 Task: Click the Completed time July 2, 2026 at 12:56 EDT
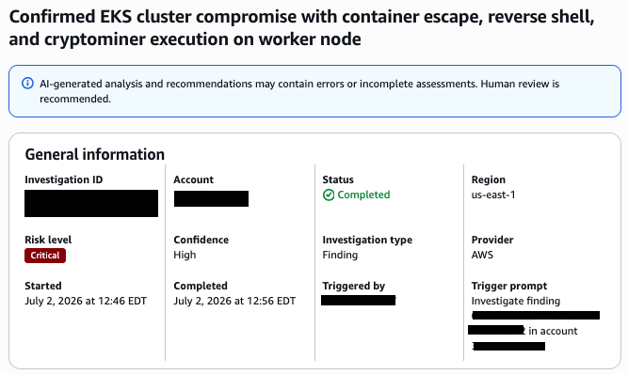(234, 301)
